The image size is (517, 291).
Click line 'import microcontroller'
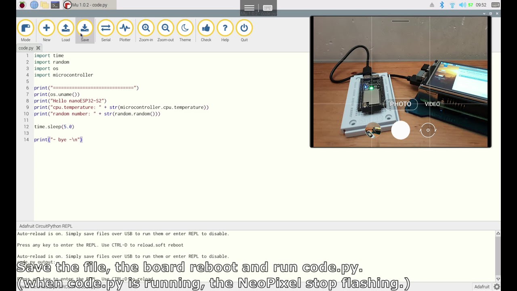pyautogui.click(x=63, y=75)
